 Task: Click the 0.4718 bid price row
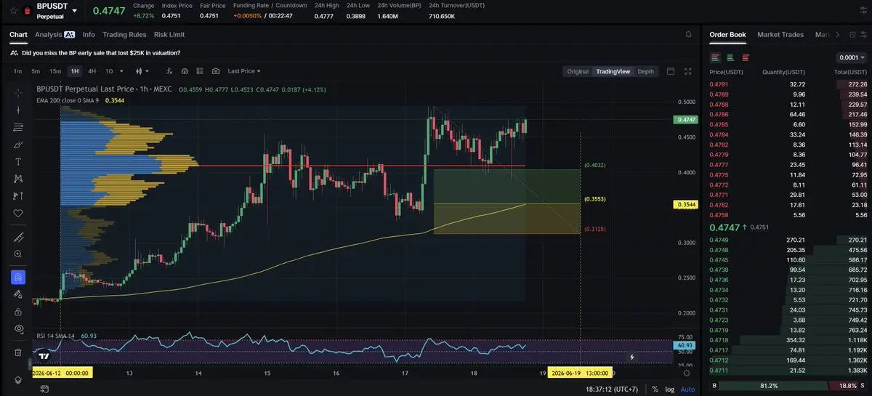[788, 340]
